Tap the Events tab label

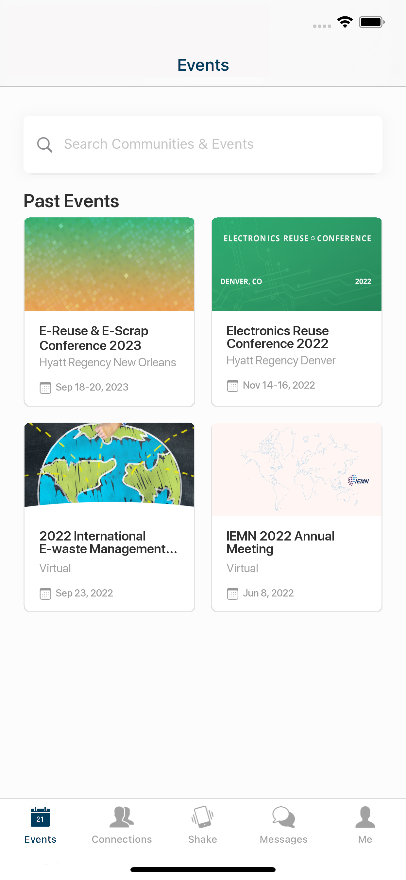(40, 839)
